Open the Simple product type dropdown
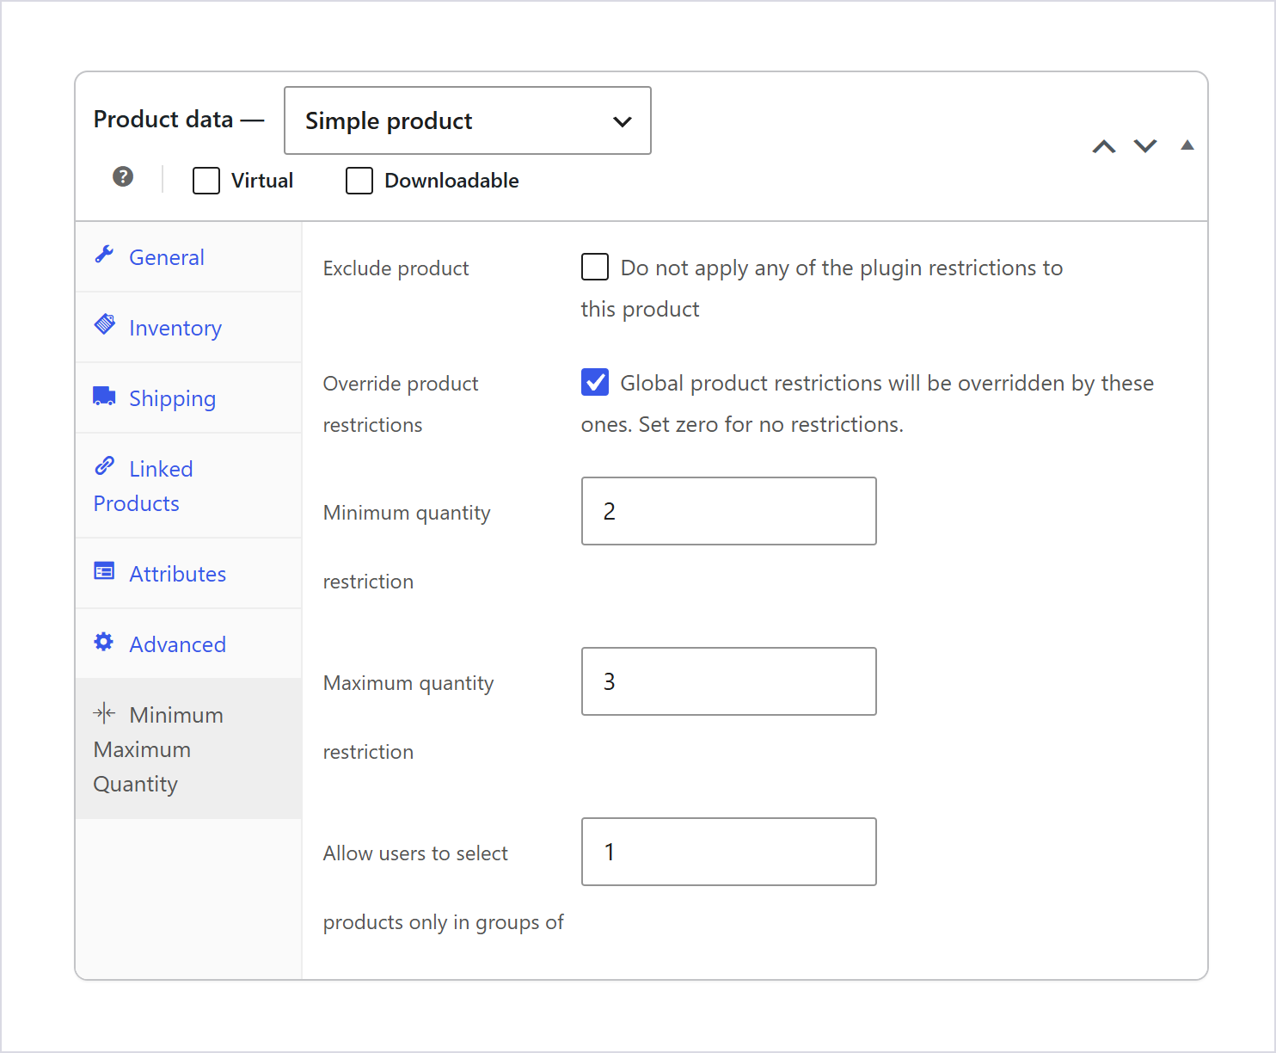This screenshot has width=1276, height=1053. (x=468, y=120)
